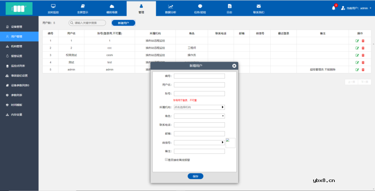Edit the admin user row with the pencil icon
Viewport: 375px width, 191px height.
(357, 69)
